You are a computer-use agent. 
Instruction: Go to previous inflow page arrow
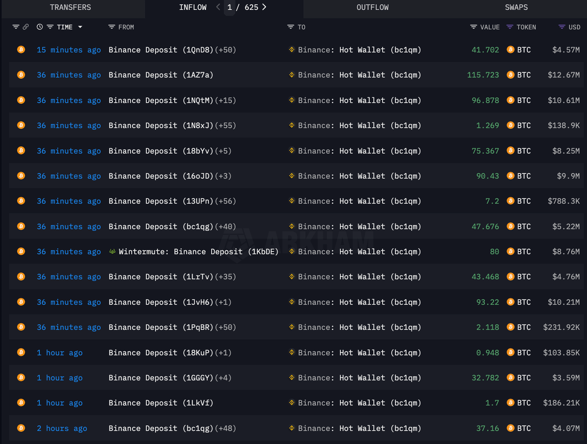click(x=218, y=7)
